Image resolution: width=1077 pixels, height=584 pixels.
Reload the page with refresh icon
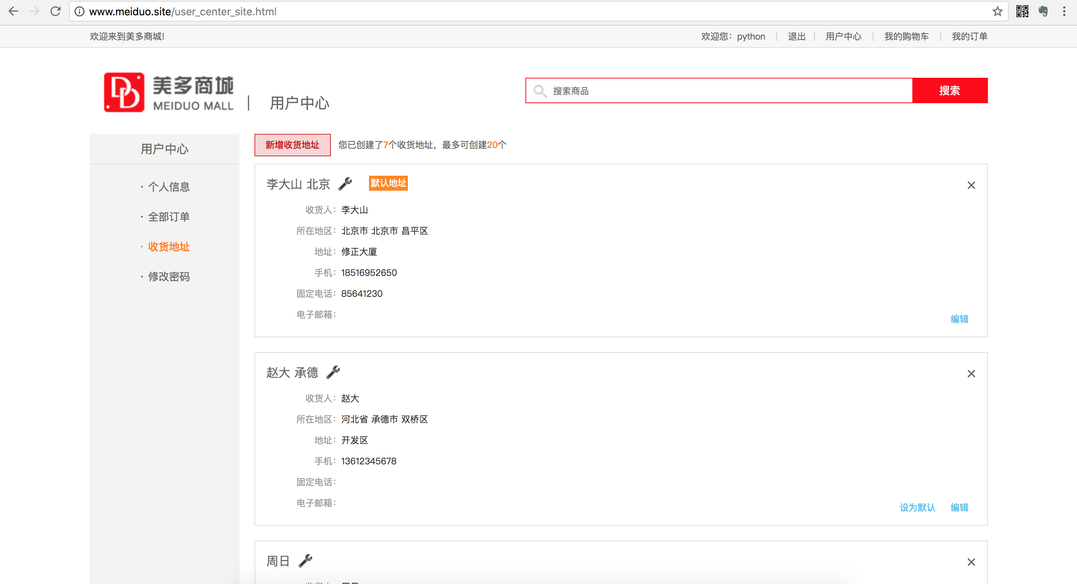(x=56, y=12)
